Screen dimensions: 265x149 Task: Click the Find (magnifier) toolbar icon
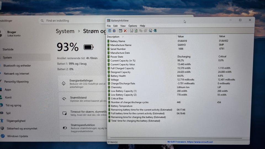tap(150, 31)
